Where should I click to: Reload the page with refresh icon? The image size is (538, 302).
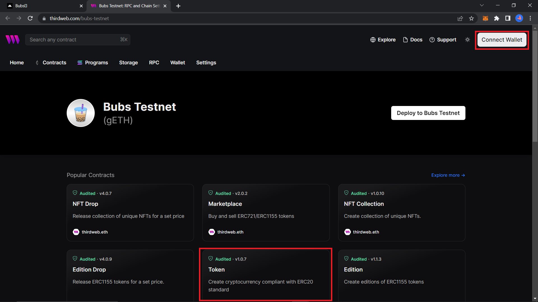(30, 18)
